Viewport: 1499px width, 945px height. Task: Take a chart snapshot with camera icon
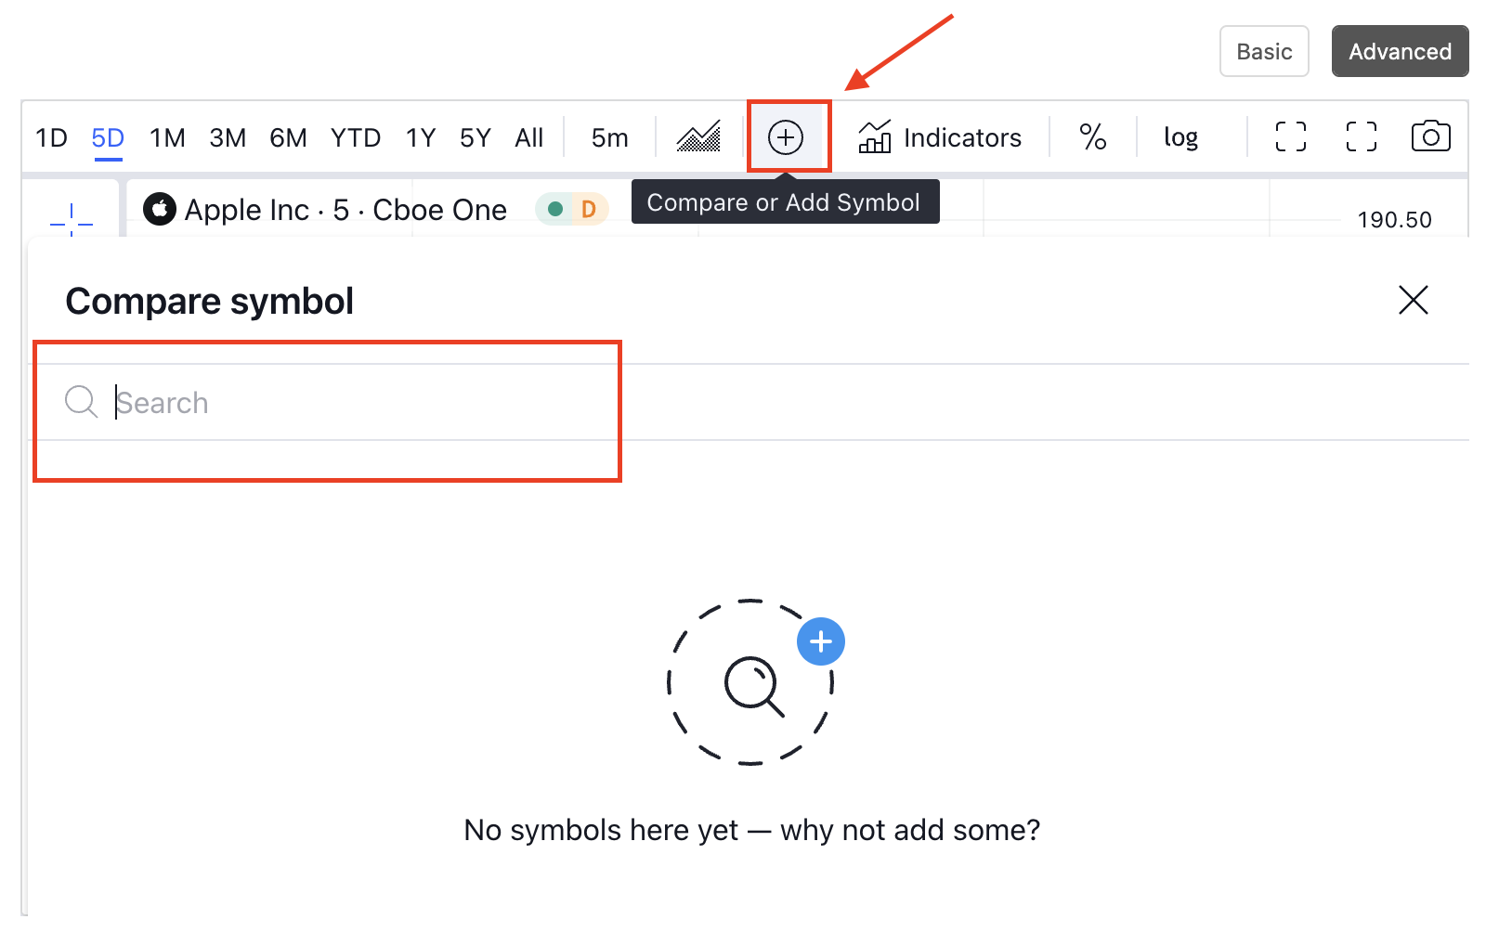(1430, 136)
